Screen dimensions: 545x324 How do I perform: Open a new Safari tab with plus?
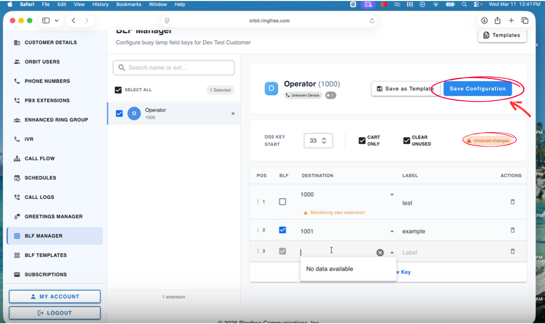[511, 21]
